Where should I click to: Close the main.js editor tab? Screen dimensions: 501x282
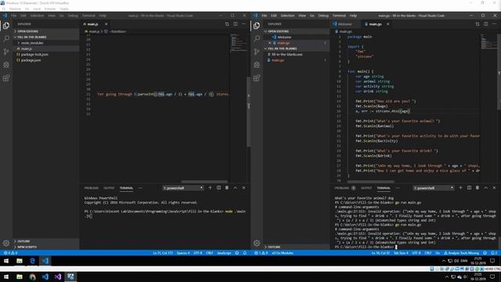tap(106, 24)
